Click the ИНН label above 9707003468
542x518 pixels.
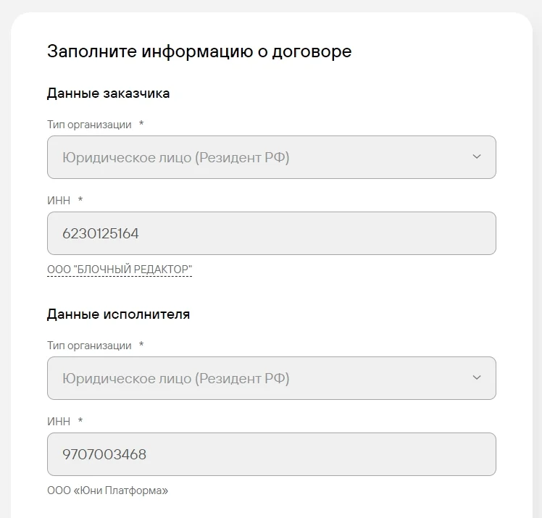pos(59,422)
